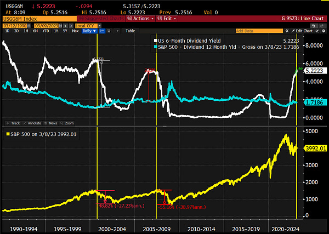Click the USGG6M ticker in the header
The width and height of the screenshot is (329, 234).
[x=14, y=6]
